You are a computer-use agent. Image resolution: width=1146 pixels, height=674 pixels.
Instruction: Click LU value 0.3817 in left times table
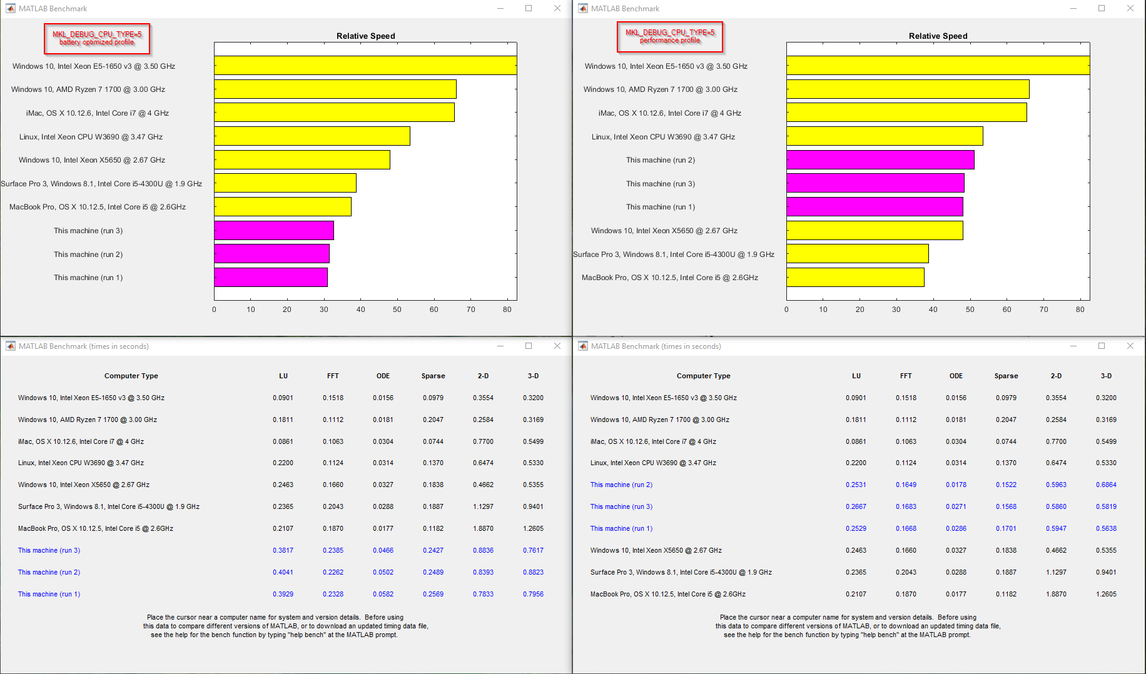click(x=283, y=550)
